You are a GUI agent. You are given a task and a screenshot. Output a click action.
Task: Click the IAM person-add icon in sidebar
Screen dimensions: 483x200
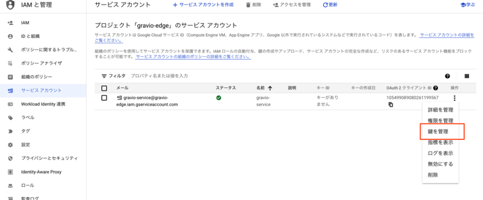(10, 23)
